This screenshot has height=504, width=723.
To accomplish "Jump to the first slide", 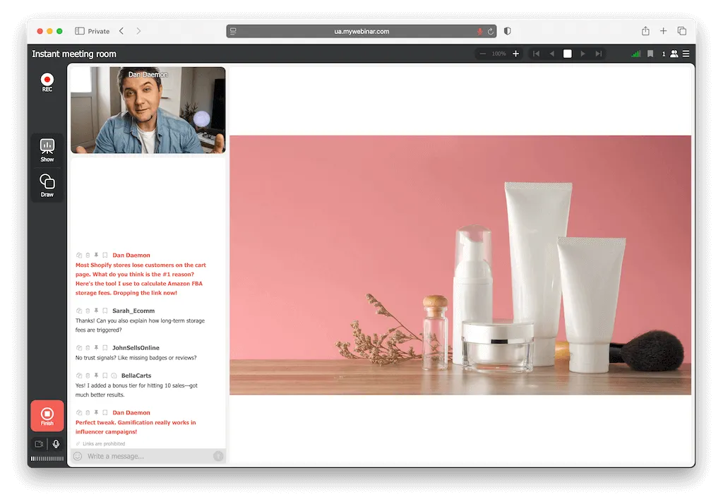I will click(536, 54).
